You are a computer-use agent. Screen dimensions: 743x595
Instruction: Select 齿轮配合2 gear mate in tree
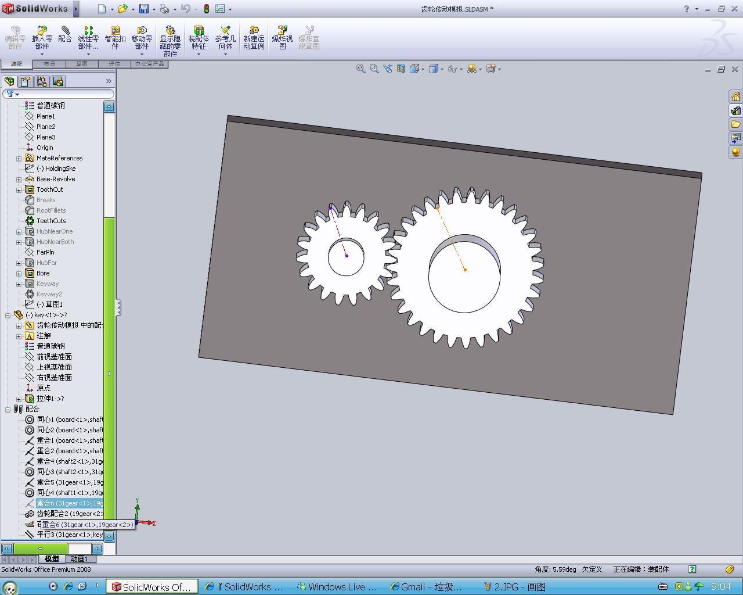(64, 514)
